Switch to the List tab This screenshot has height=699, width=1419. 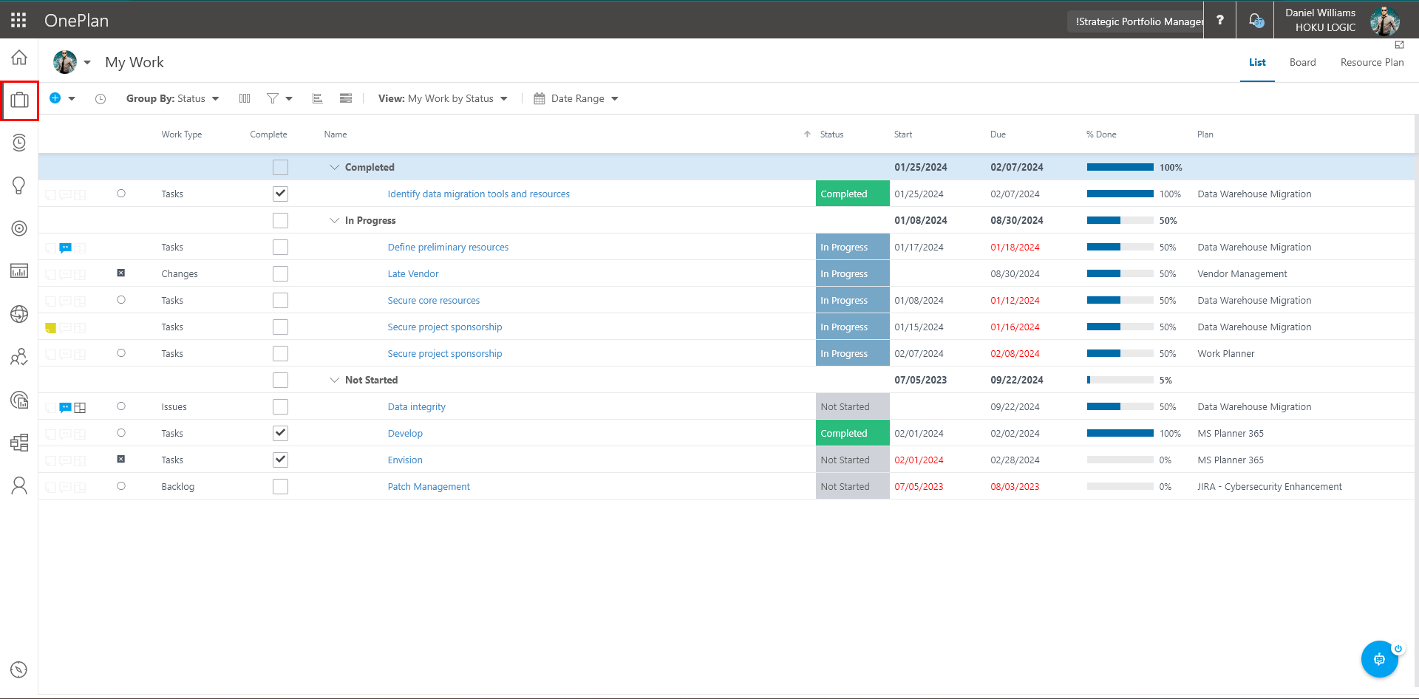[x=1257, y=63]
